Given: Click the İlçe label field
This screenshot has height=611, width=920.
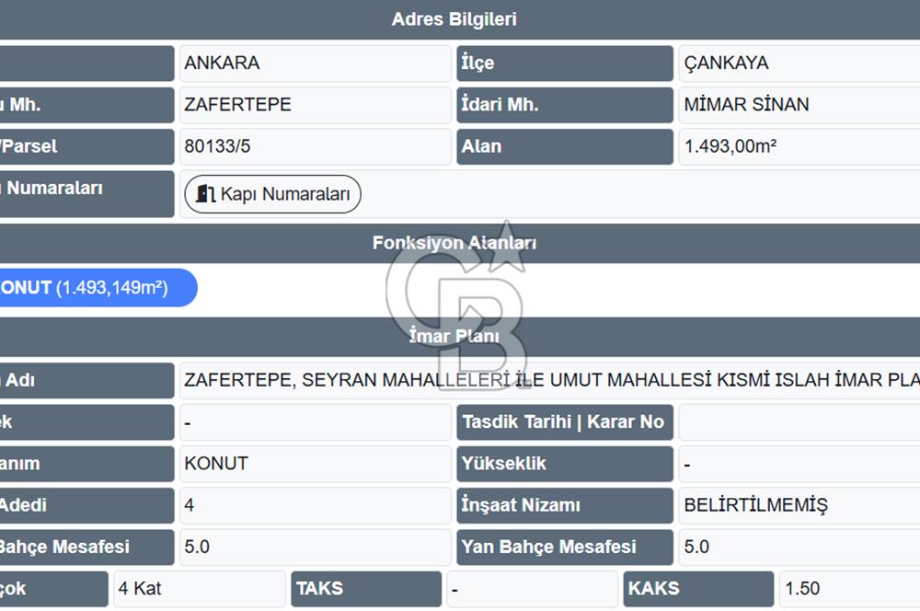Looking at the screenshot, I should [x=564, y=63].
